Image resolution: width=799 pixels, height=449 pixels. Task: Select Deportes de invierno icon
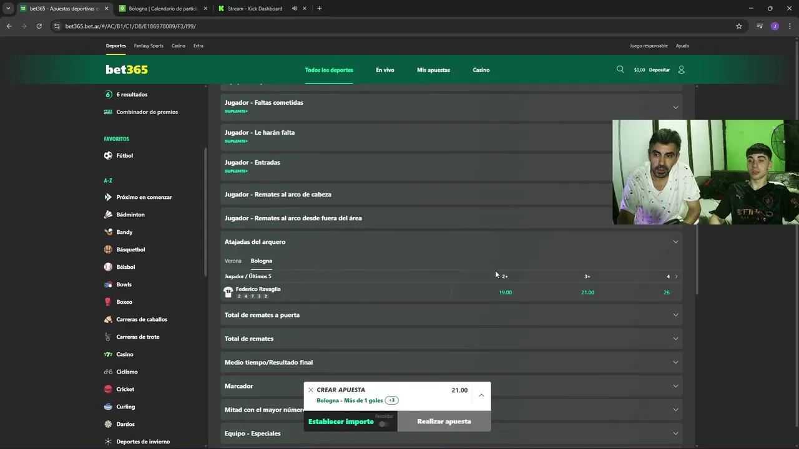[x=108, y=442]
